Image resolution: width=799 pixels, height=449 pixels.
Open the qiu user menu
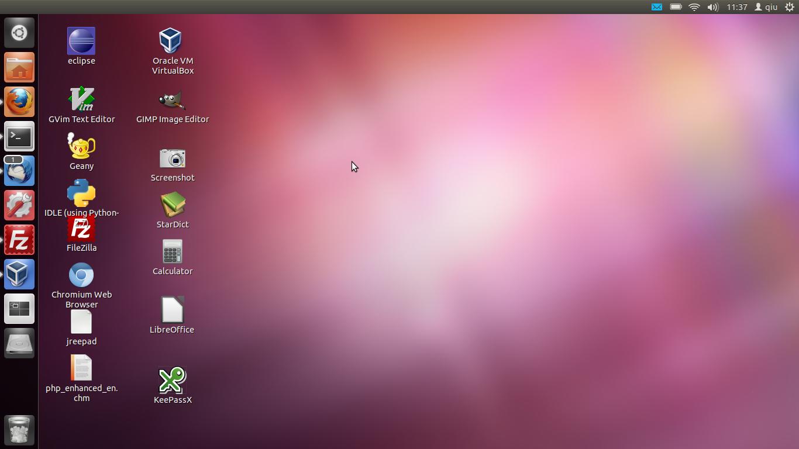coord(766,7)
